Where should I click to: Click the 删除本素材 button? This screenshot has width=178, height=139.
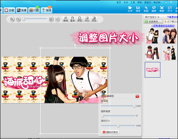[x=110, y=132]
